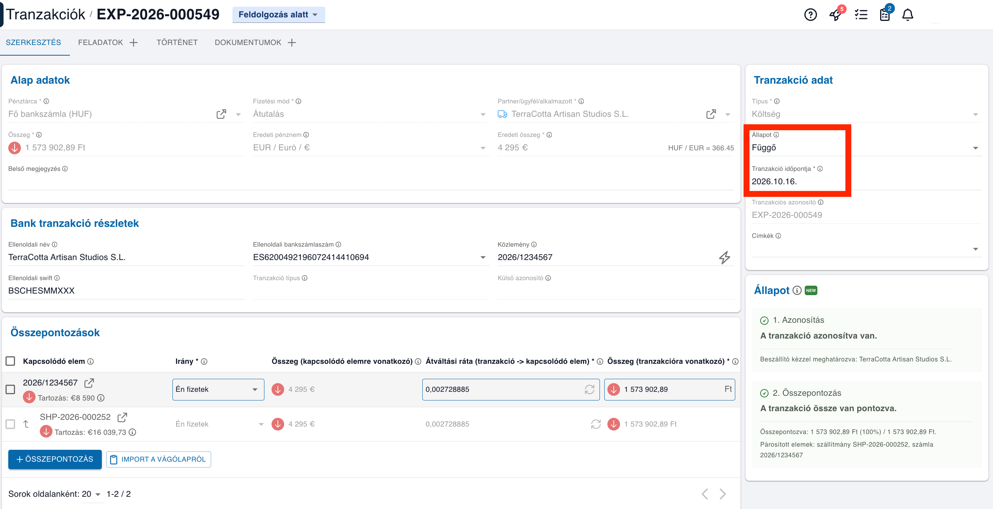
Task: Go to next page of reconciliations
Action: (722, 494)
